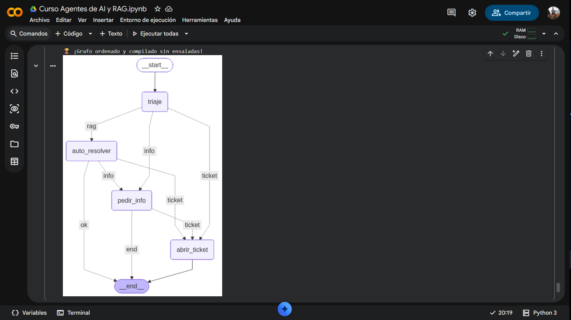Open the files folder icon
571x320 pixels.
tap(14, 144)
